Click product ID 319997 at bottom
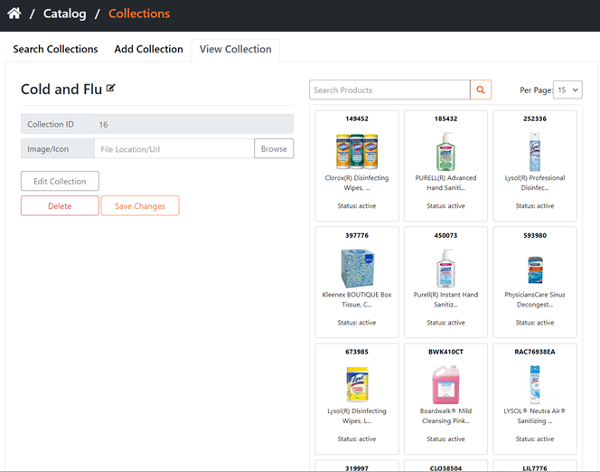600x472 pixels. click(357, 467)
